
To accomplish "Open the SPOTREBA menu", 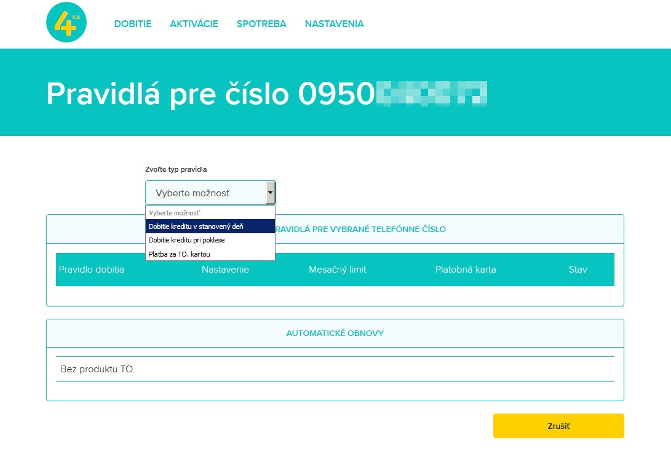I will click(261, 24).
